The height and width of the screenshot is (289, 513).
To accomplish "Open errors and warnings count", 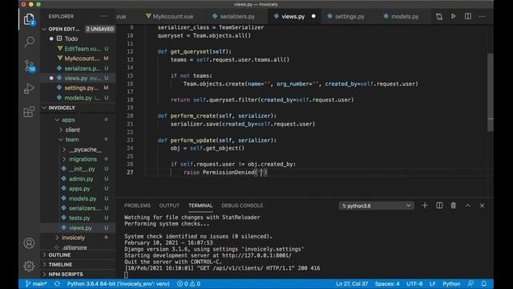I will pos(188,283).
